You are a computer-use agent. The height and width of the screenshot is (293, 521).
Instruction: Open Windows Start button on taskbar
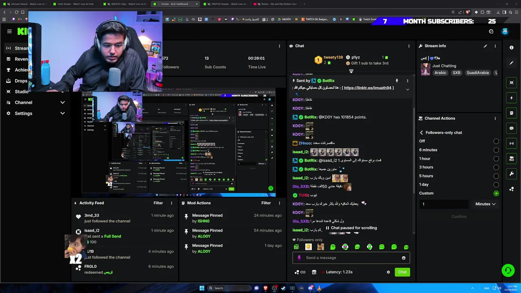click(x=202, y=288)
